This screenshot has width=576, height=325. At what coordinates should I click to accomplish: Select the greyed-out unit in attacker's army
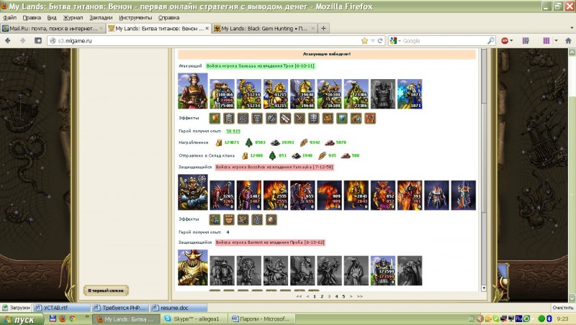[383, 93]
